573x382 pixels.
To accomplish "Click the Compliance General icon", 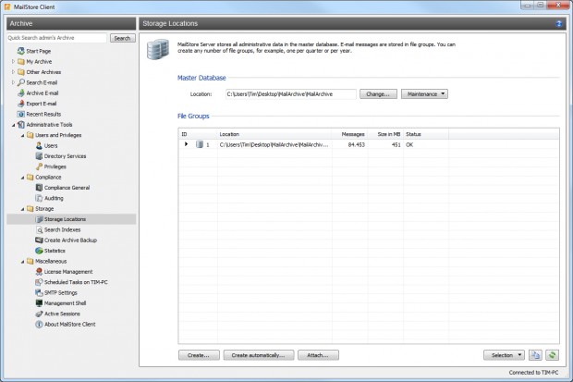I will (39, 188).
